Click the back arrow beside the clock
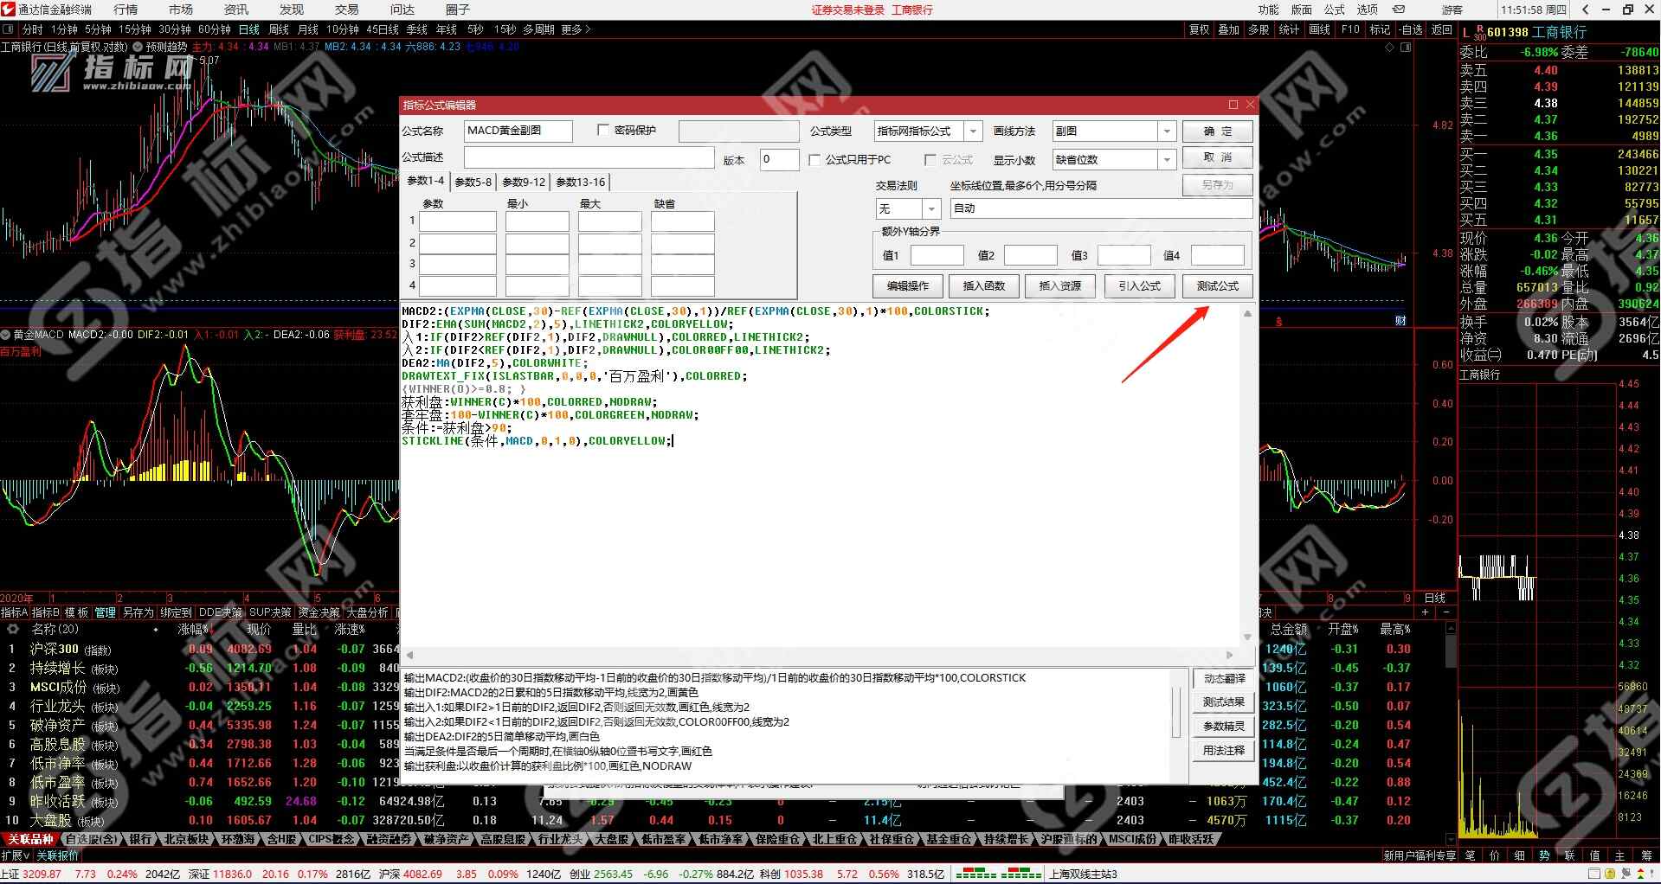This screenshot has width=1661, height=884. click(1585, 10)
